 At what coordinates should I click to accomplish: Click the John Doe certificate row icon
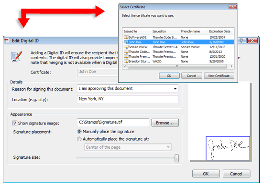tap(126, 42)
